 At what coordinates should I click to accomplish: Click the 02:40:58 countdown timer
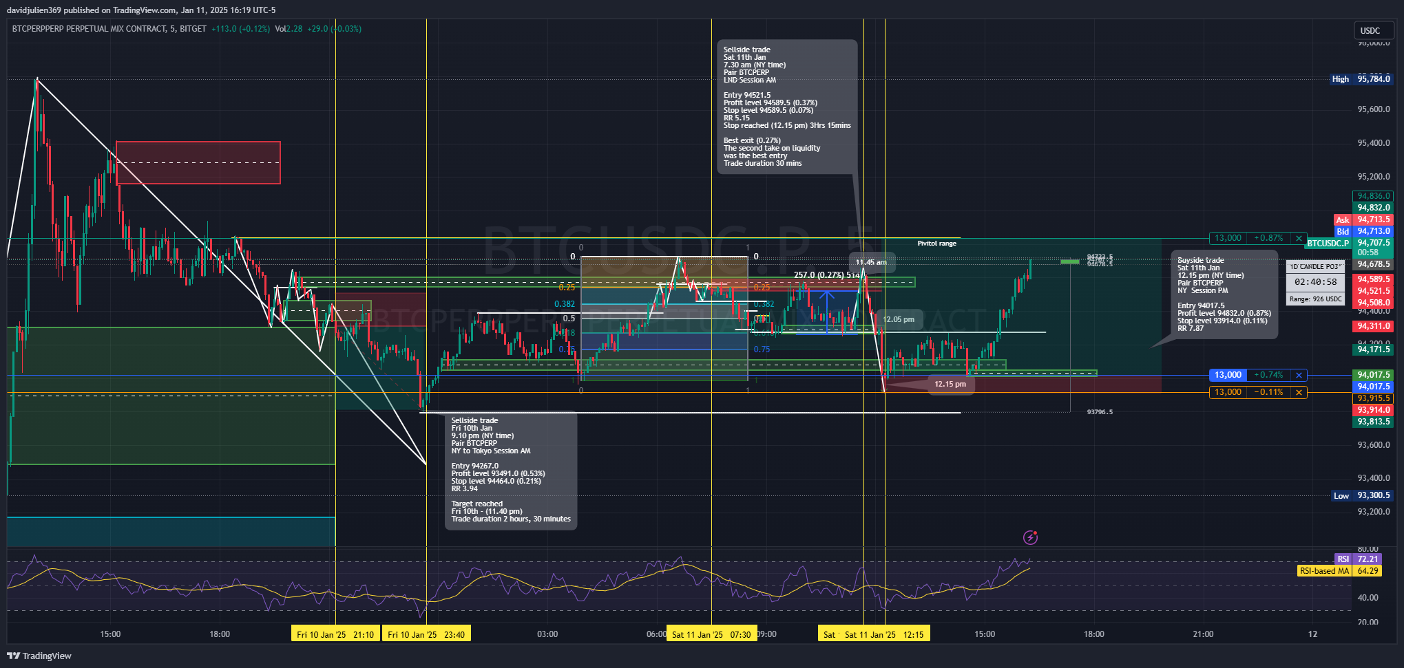tap(1315, 282)
